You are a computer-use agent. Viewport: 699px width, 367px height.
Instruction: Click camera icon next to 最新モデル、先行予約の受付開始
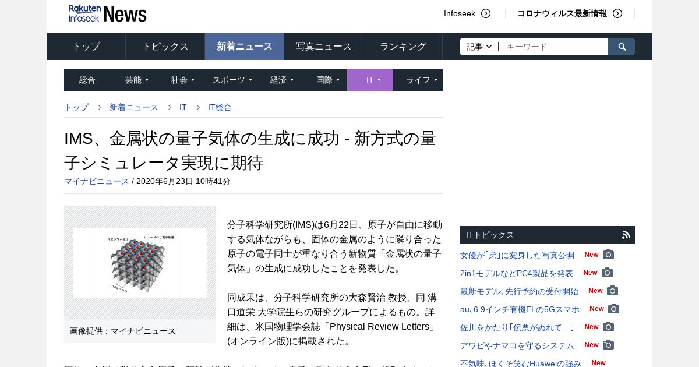tap(612, 291)
